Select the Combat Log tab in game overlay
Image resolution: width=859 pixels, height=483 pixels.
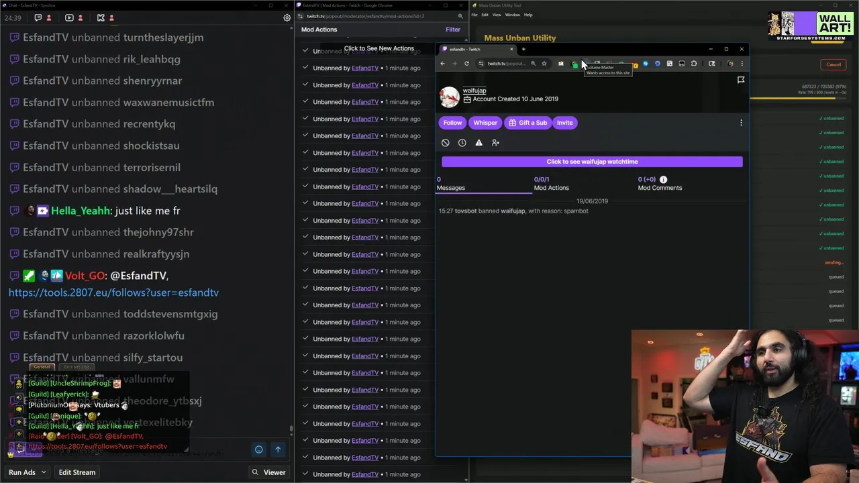coord(76,367)
